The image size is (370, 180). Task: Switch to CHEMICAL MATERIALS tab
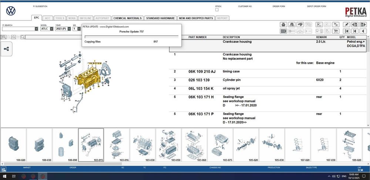click(127, 18)
